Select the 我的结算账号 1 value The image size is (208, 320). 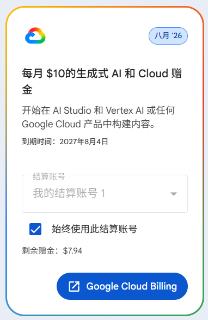pyautogui.click(x=69, y=193)
